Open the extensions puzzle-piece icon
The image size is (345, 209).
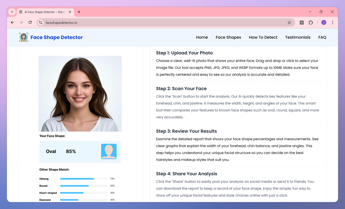(x=311, y=22)
